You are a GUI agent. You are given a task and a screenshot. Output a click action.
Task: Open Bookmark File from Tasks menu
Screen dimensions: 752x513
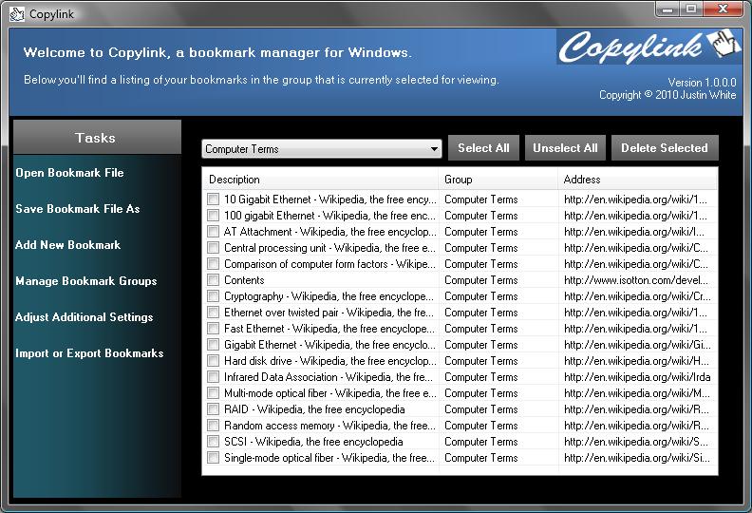pos(69,173)
